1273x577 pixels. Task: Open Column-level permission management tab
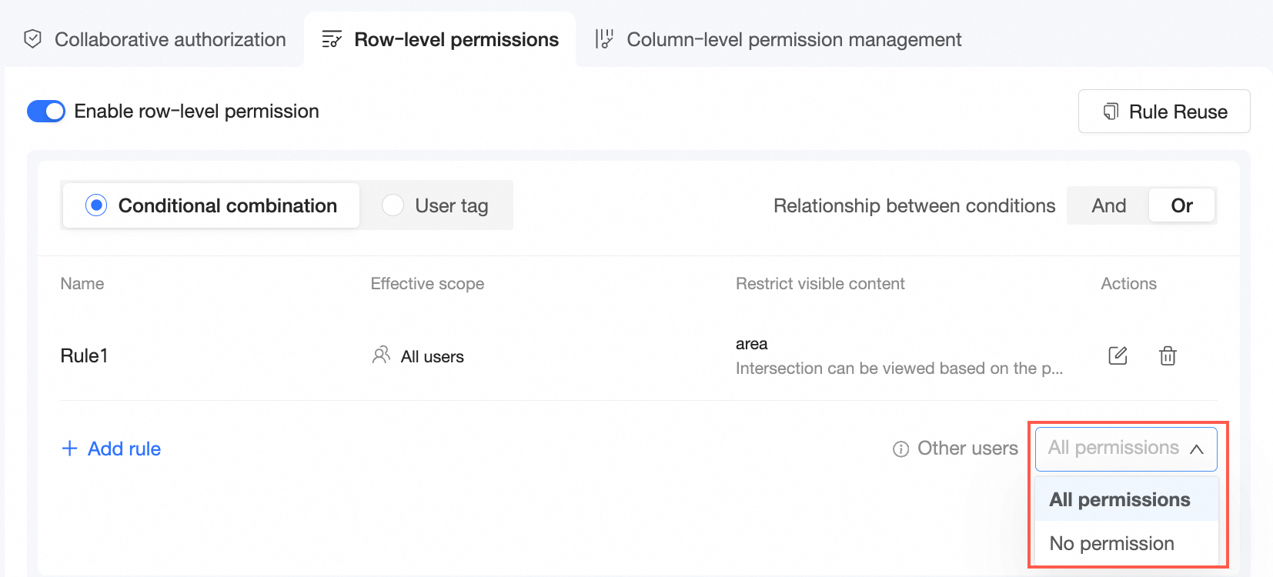[794, 39]
